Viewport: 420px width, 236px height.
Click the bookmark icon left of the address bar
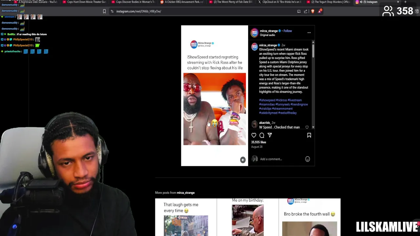click(104, 11)
